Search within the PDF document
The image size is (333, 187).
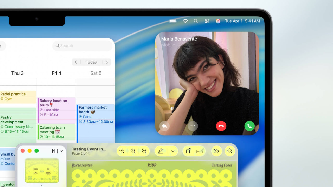click(230, 151)
